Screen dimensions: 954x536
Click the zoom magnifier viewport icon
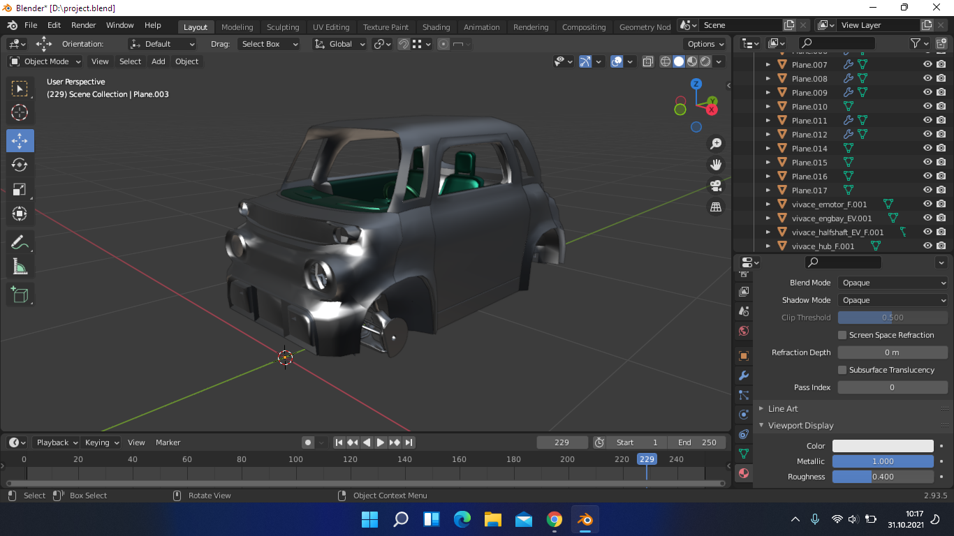pos(716,144)
